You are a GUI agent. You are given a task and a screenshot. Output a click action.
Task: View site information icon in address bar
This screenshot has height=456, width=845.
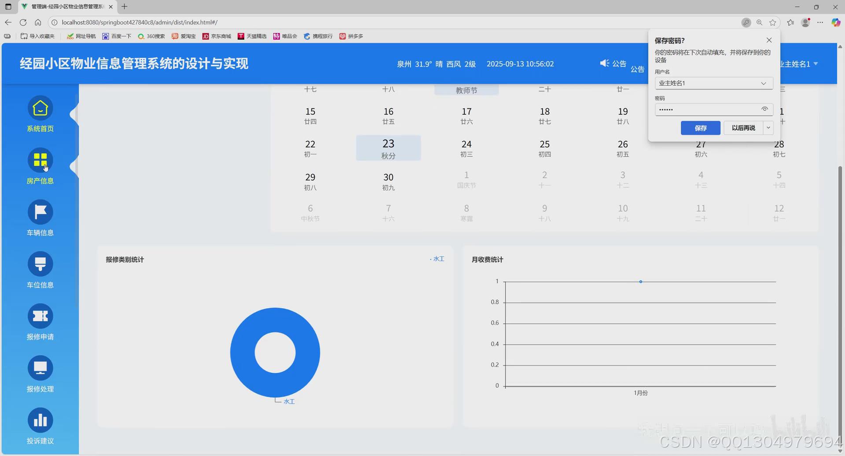point(55,22)
